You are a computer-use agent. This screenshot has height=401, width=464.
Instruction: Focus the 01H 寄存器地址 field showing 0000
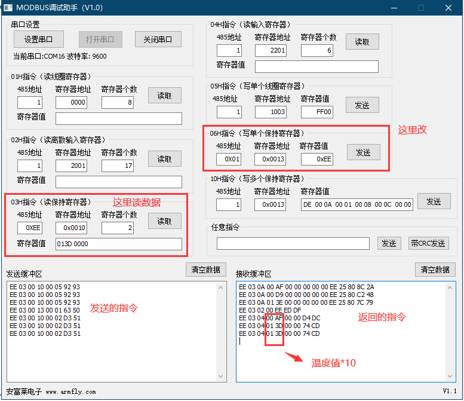pyautogui.click(x=71, y=102)
